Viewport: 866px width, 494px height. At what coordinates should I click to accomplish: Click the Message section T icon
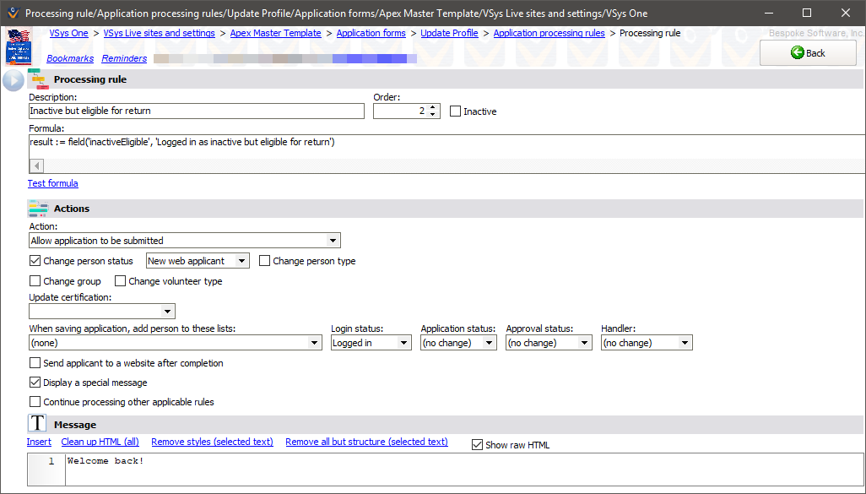38,424
